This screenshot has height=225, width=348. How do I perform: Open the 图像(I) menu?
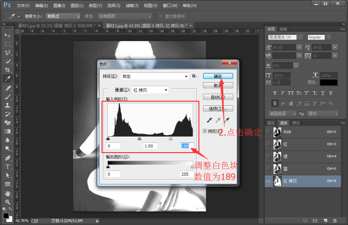pyautogui.click(x=59, y=5)
